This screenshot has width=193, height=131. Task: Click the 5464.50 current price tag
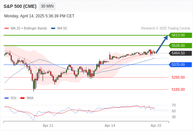180,53
